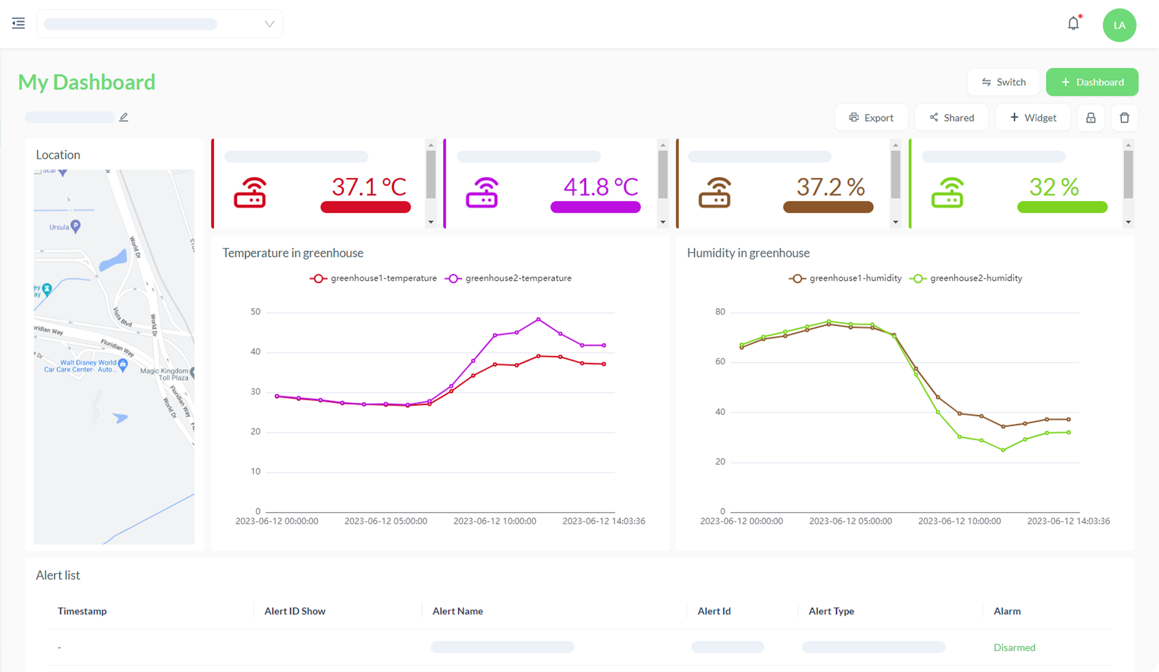Viewport: 1159px width, 672px height.
Task: Click the scrollbar down arrow on the 32% widget
Action: (x=1128, y=222)
